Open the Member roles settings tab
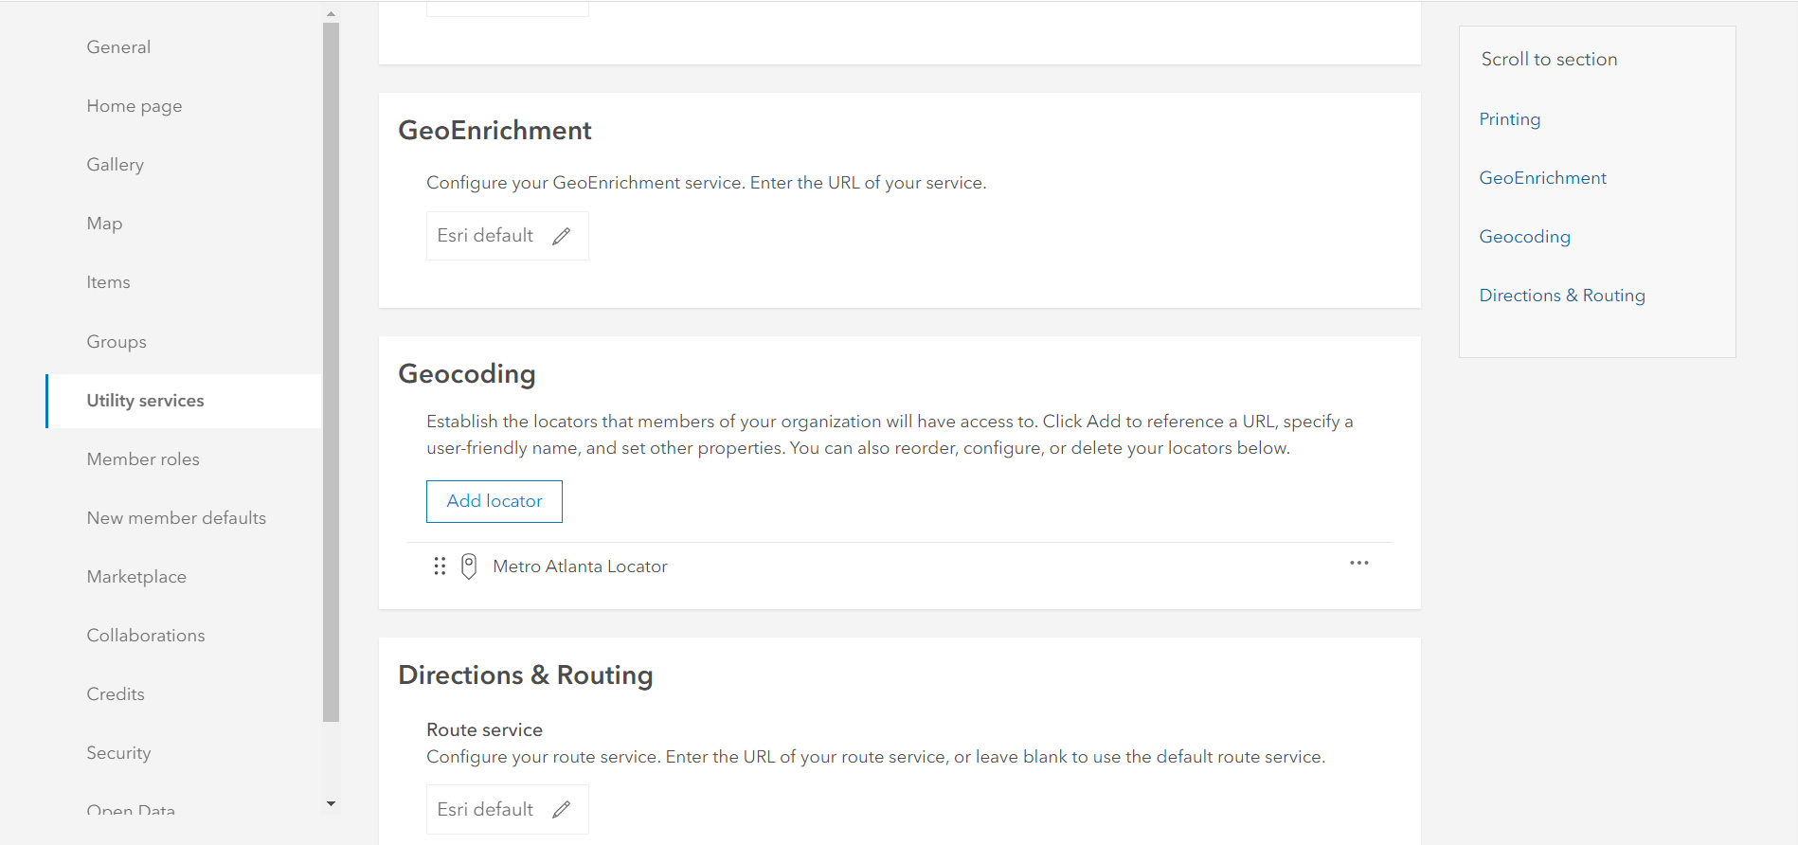Screen dimensions: 1798x845 click(143, 459)
